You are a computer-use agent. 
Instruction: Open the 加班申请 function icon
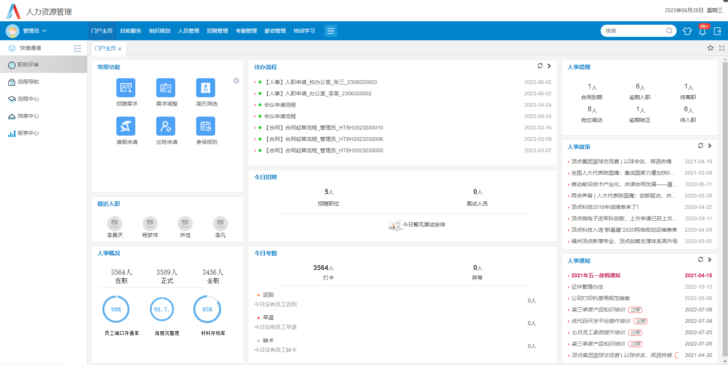[x=166, y=126]
